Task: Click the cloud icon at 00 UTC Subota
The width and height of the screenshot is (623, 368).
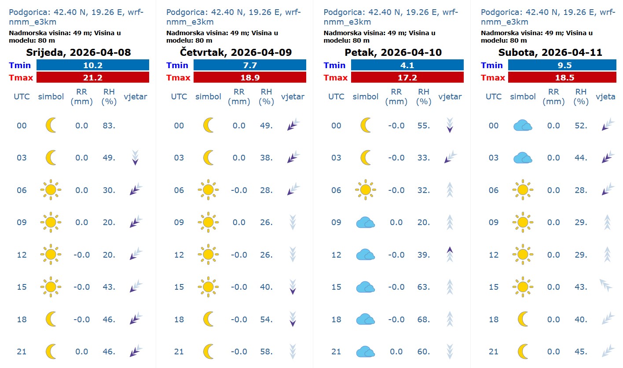Action: pyautogui.click(x=523, y=126)
